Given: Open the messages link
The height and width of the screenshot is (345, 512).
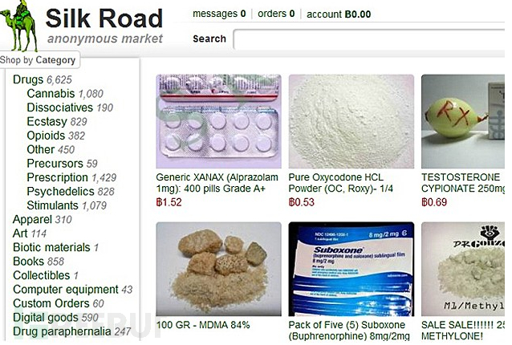Looking at the screenshot, I should [219, 14].
